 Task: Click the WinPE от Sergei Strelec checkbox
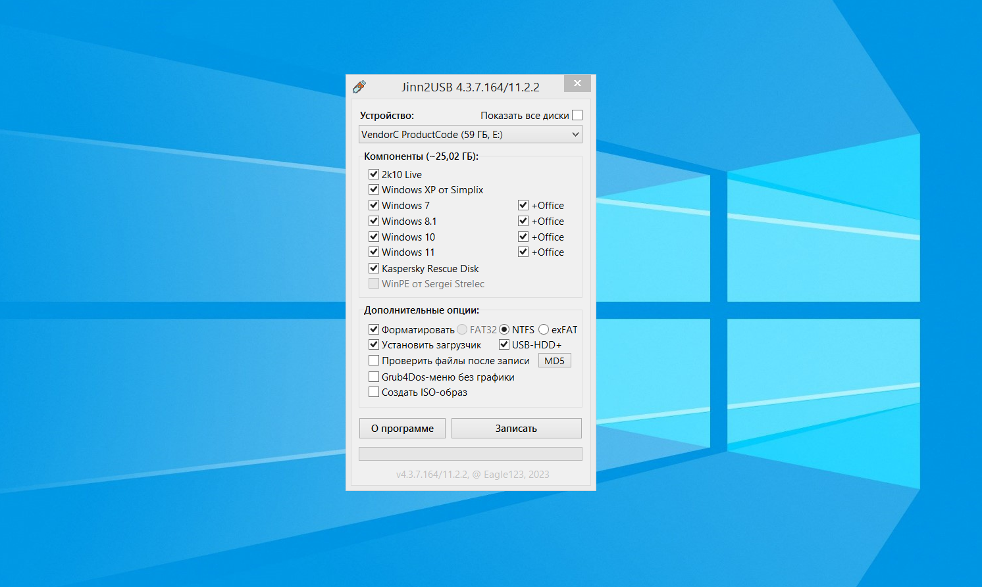[x=374, y=283]
